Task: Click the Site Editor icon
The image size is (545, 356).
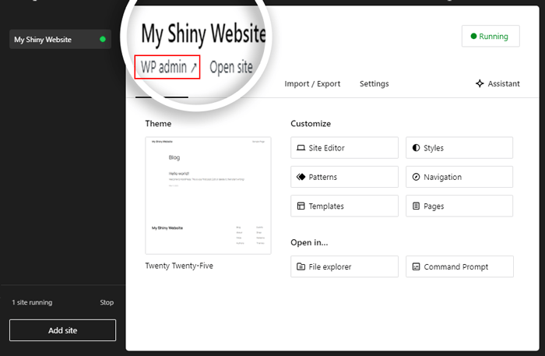Action: pyautogui.click(x=301, y=148)
